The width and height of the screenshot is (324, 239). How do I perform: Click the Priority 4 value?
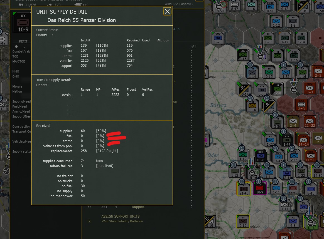coord(53,35)
